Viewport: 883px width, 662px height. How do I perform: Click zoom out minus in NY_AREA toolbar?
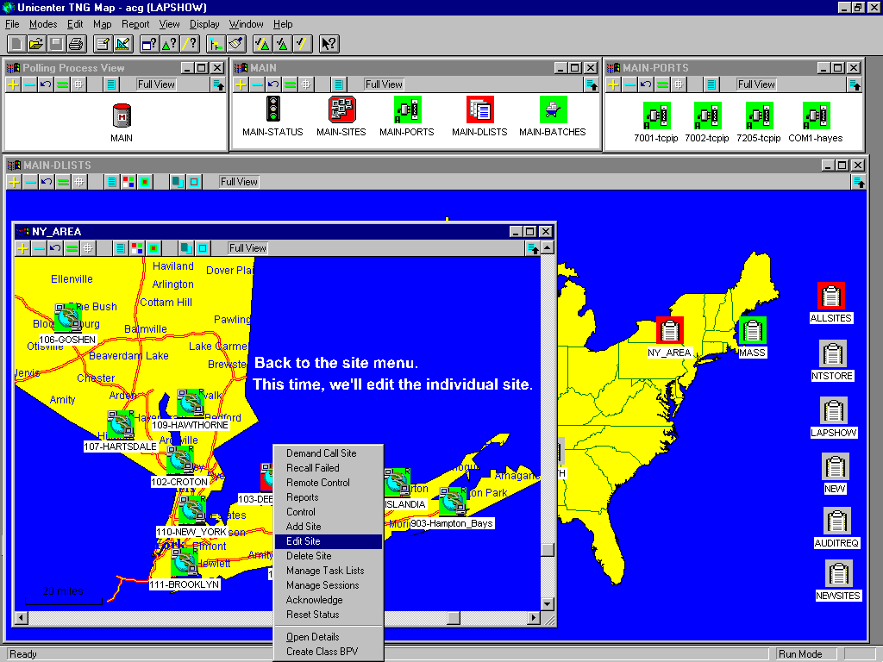click(39, 248)
